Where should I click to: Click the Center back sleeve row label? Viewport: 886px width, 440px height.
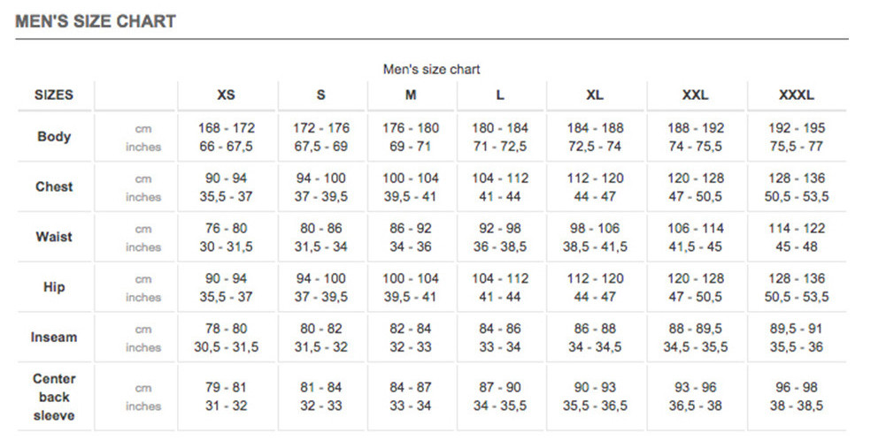pyautogui.click(x=54, y=397)
